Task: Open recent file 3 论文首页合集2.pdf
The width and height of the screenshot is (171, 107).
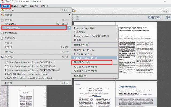Action: pos(32,70)
